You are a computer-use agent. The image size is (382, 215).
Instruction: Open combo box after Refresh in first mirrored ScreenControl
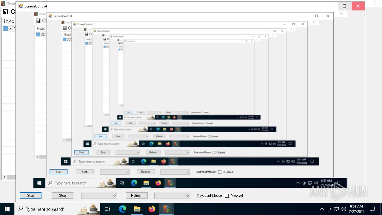(175, 172)
